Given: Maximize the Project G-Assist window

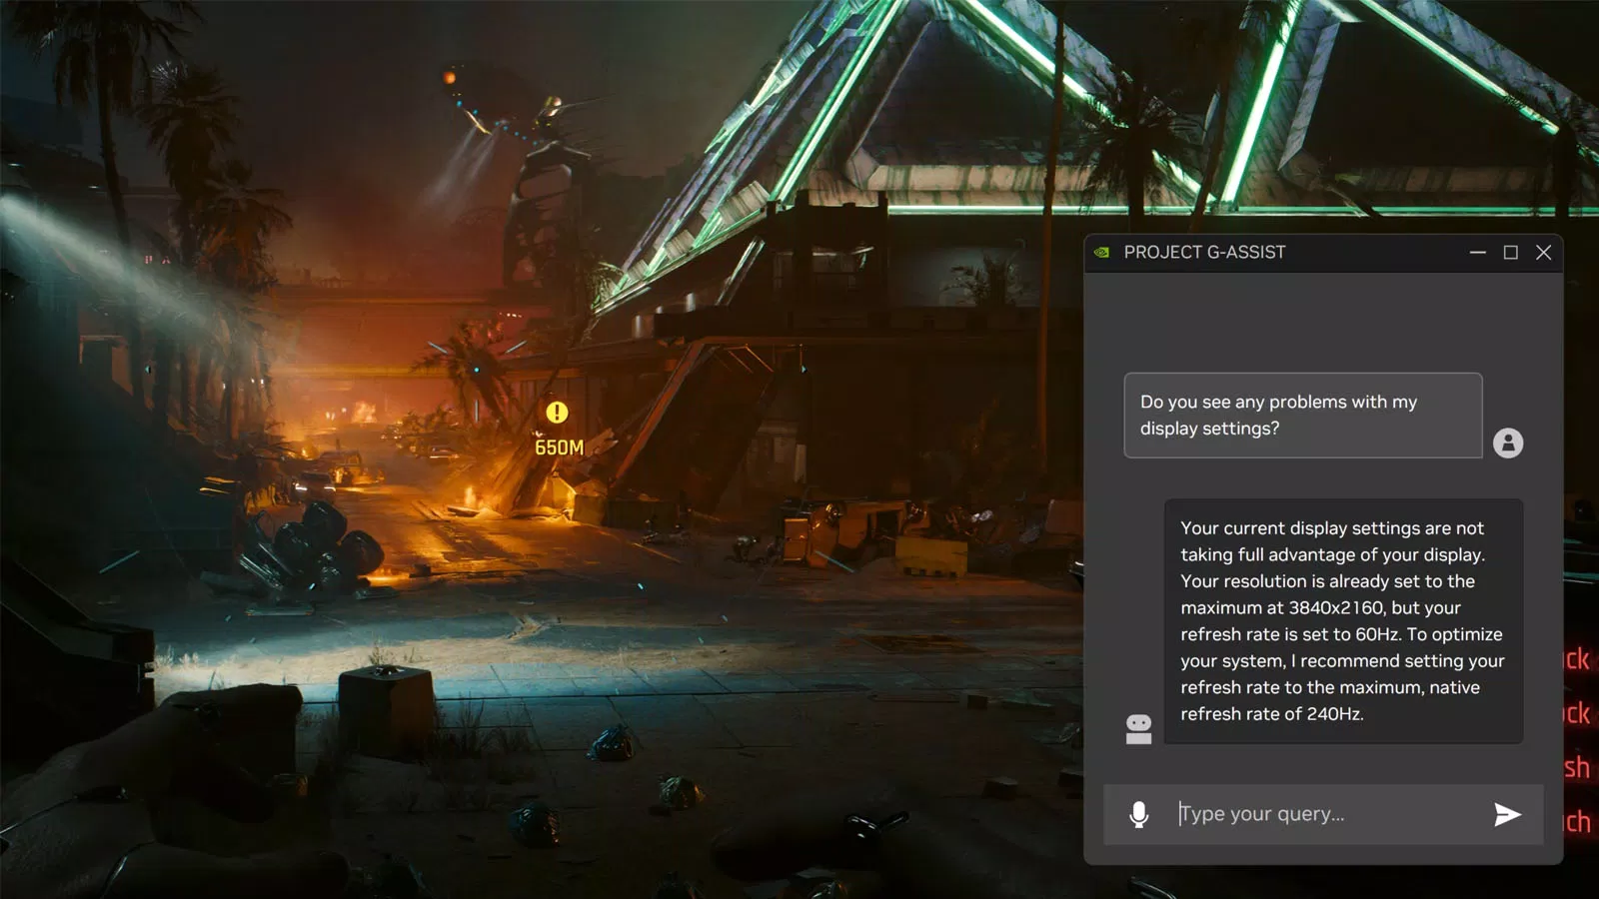Looking at the screenshot, I should point(1510,253).
